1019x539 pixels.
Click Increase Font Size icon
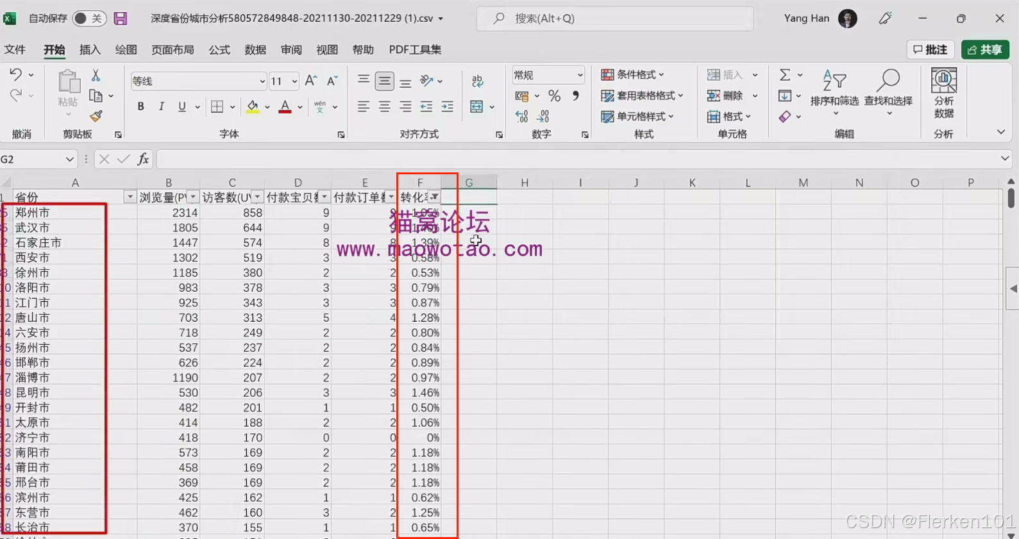311,81
